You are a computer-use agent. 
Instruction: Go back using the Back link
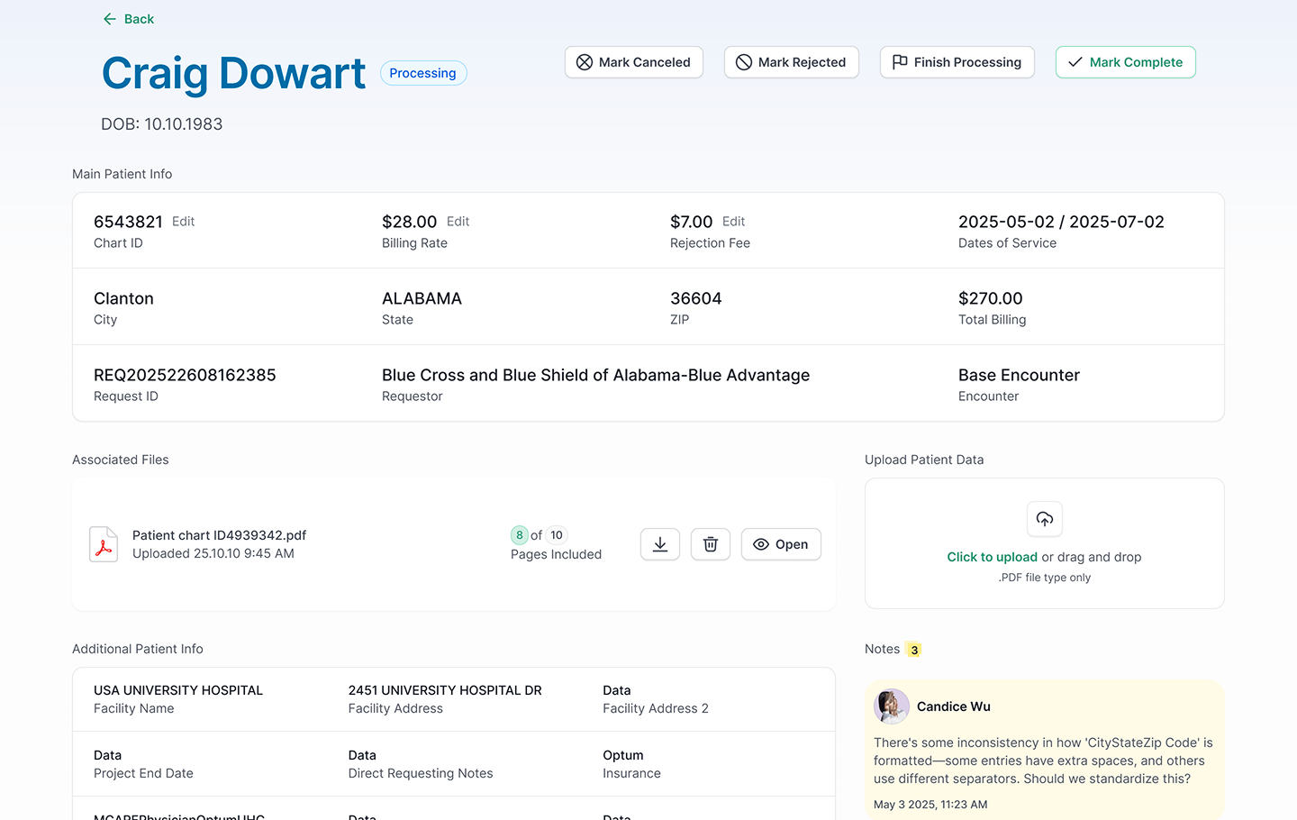point(128,19)
